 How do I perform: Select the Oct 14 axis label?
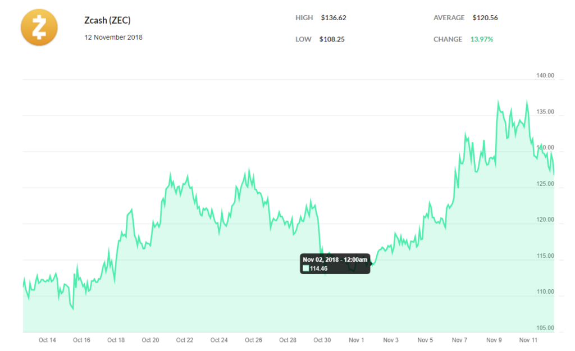[48, 340]
